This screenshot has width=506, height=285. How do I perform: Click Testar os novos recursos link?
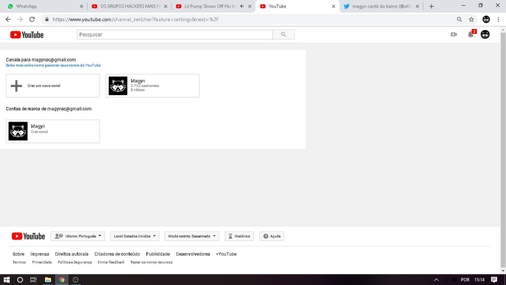(x=151, y=262)
